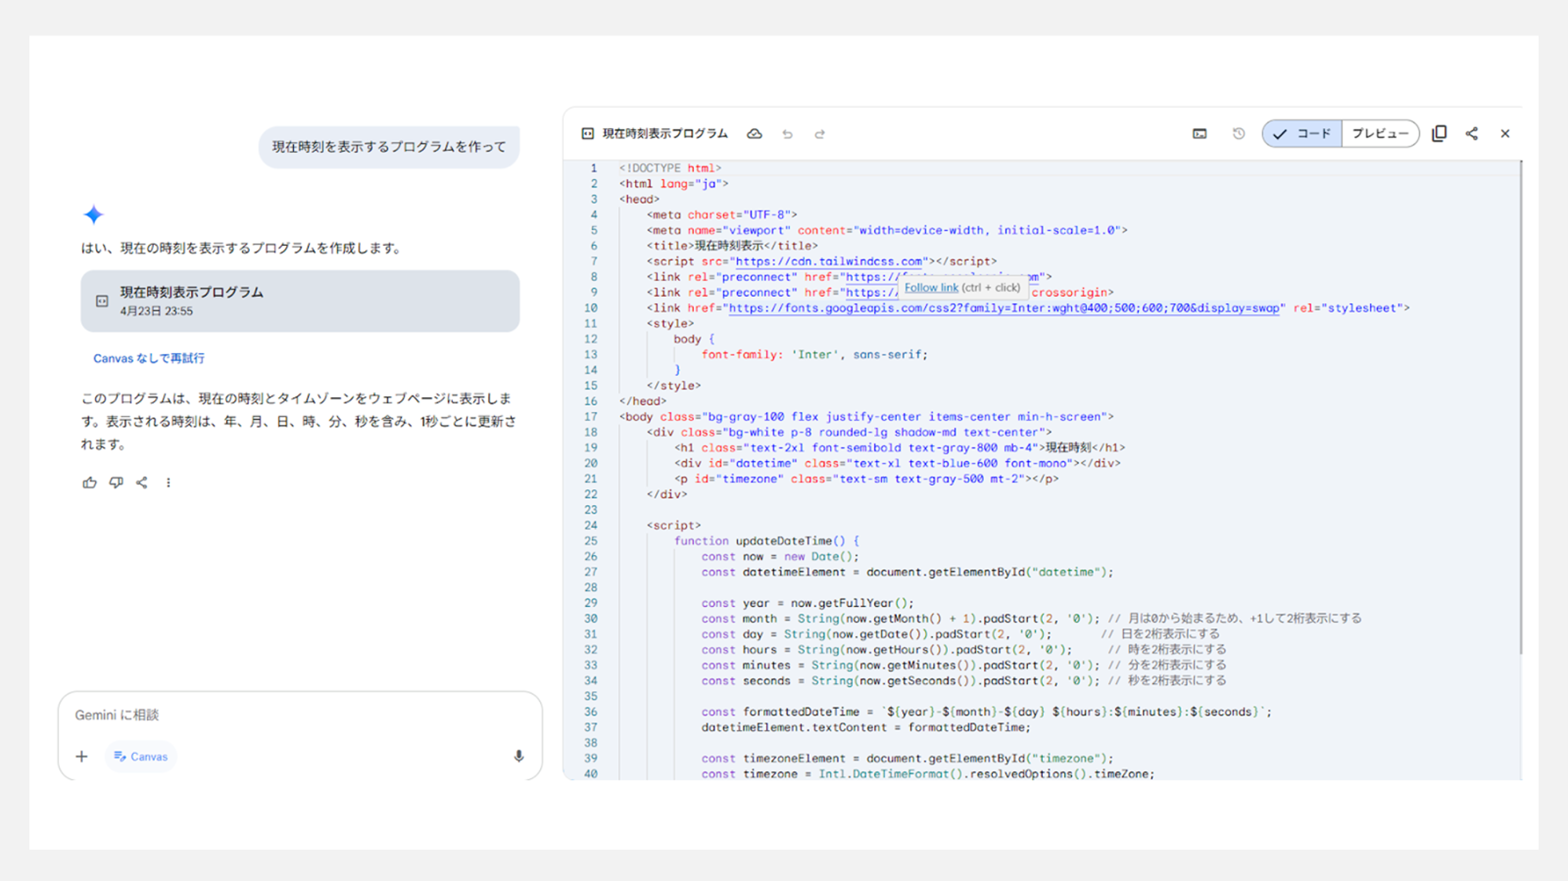The image size is (1568, 881).
Task: Follow the cdn.tailwindcss.com link
Action: coord(828,261)
